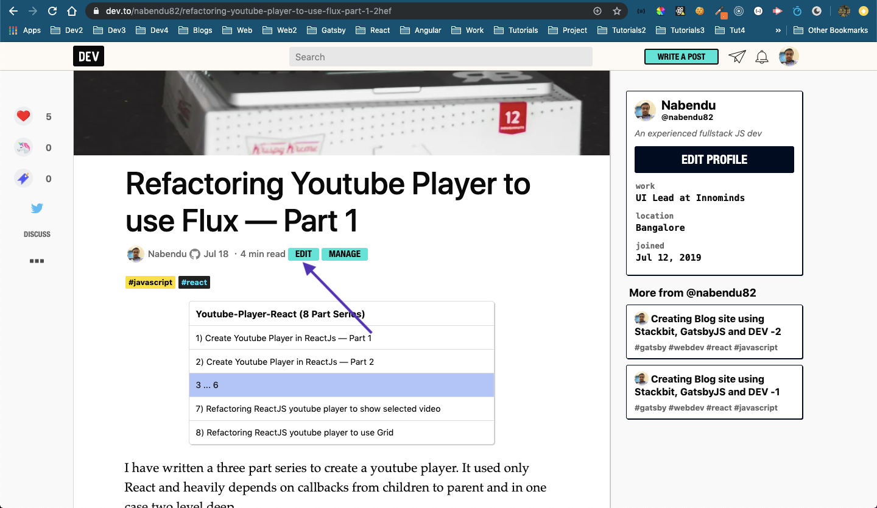Open 'Creating Blog site using Stackbit' -2 card
Screen dimensions: 877x508
714,332
